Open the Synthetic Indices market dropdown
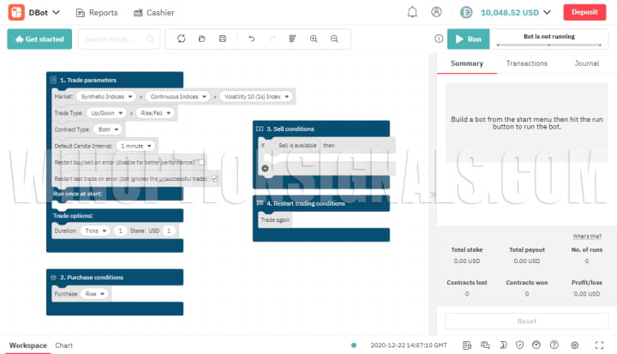The height and width of the screenshot is (354, 617). [x=108, y=97]
